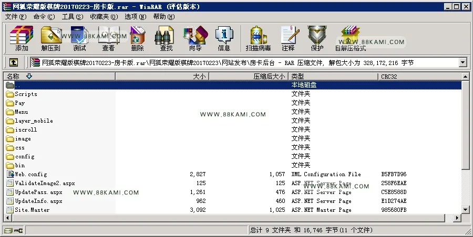The image size is (473, 237).
Task: Click the Comment (注释) toolbar icon
Action: [288, 38]
